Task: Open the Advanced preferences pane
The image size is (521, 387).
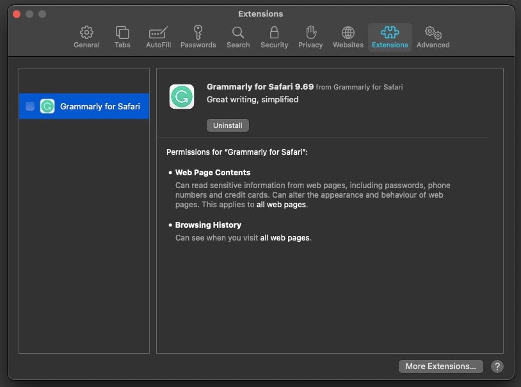Action: point(433,37)
